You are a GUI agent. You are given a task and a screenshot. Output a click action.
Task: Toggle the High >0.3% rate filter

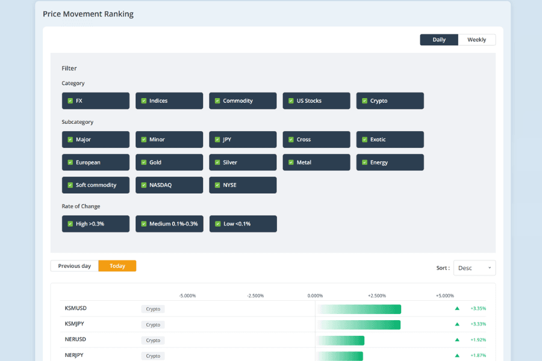(96, 224)
